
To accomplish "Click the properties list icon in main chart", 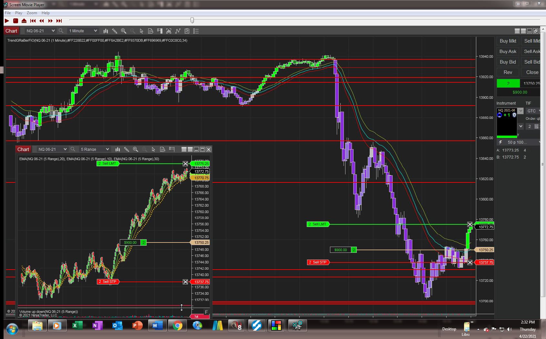I will tap(196, 31).
